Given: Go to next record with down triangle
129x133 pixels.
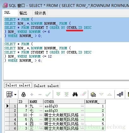Looking at the screenshot, I should pos(101,94).
